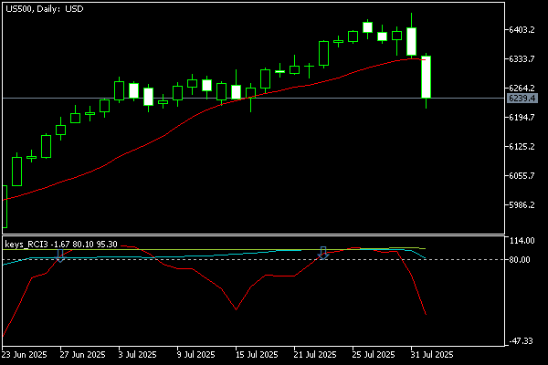Click the current price tag 6239.4
This screenshot has width=548, height=365.
coord(522,99)
